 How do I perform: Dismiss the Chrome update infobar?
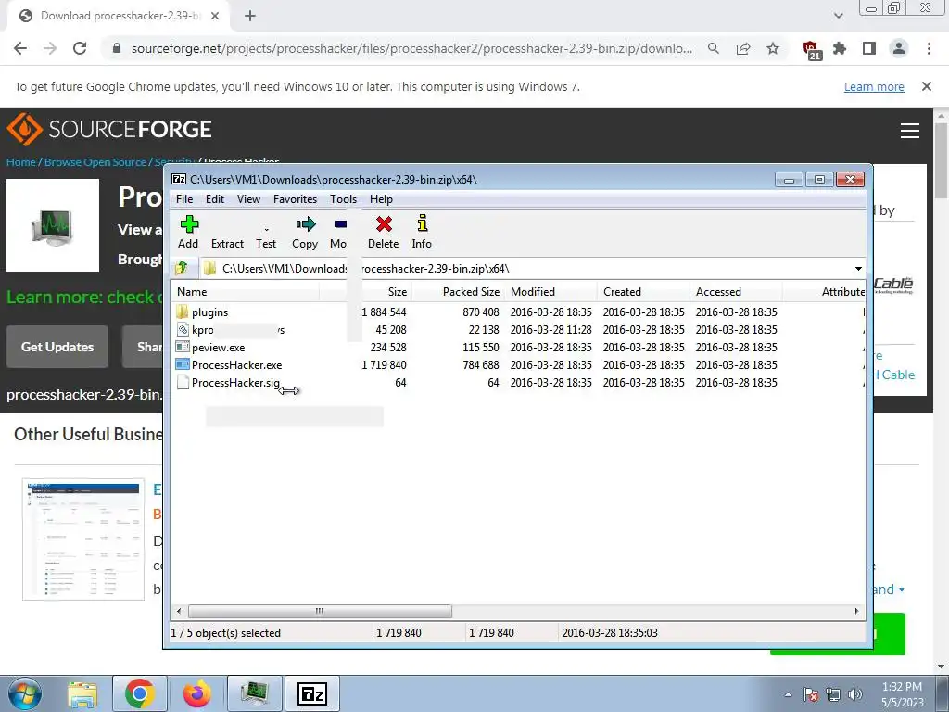coord(927,86)
